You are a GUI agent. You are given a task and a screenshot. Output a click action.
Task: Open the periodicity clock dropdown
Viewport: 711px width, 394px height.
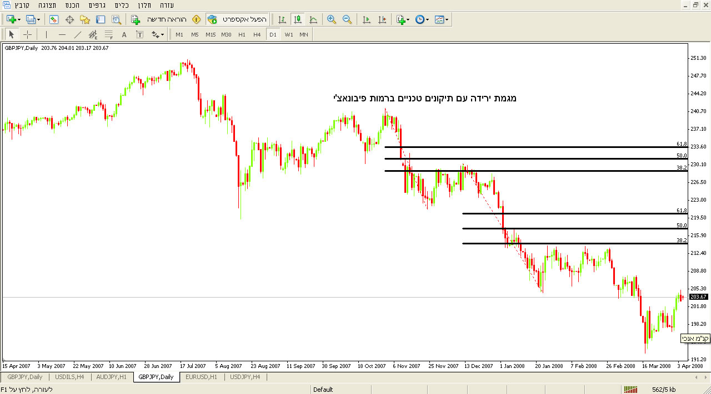click(x=422, y=19)
